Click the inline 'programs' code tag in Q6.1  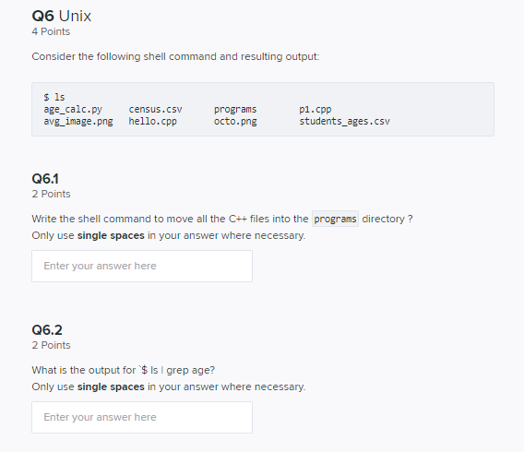click(335, 219)
